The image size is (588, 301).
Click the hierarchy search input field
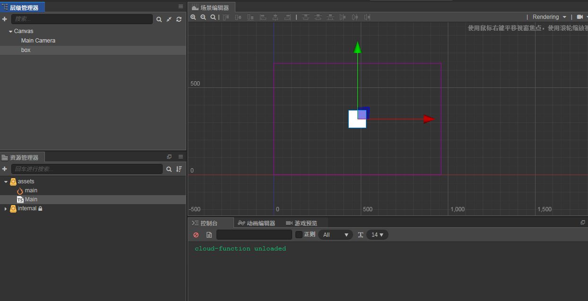pos(82,19)
